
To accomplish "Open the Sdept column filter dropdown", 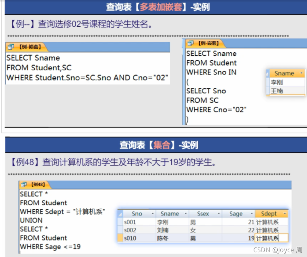I will point(285,213).
